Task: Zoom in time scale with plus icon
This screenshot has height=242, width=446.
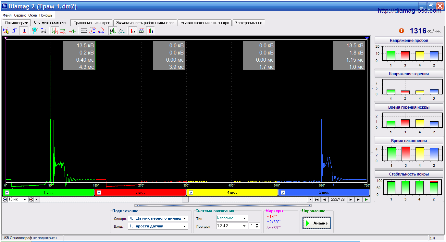Action: [31, 200]
